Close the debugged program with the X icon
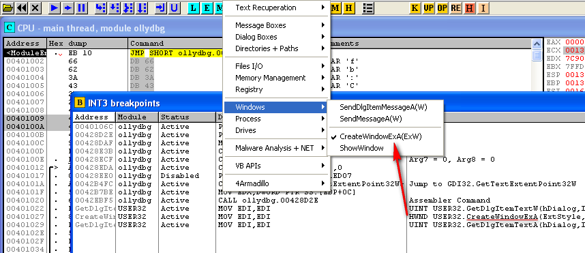Image resolution: width=585 pixels, height=253 pixels. pyautogui.click(x=35, y=8)
